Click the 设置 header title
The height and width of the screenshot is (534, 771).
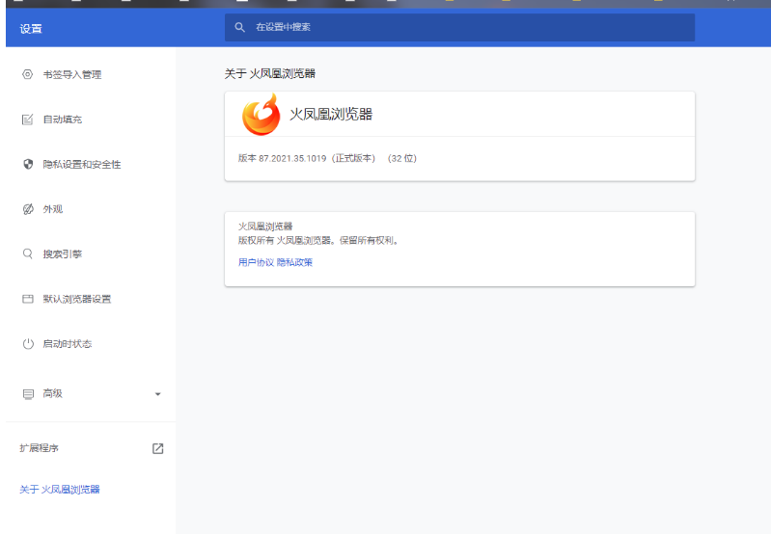tap(31, 29)
